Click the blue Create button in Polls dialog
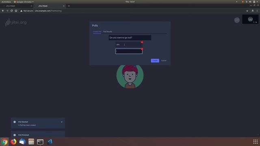This screenshot has height=146, width=260. [155, 60]
